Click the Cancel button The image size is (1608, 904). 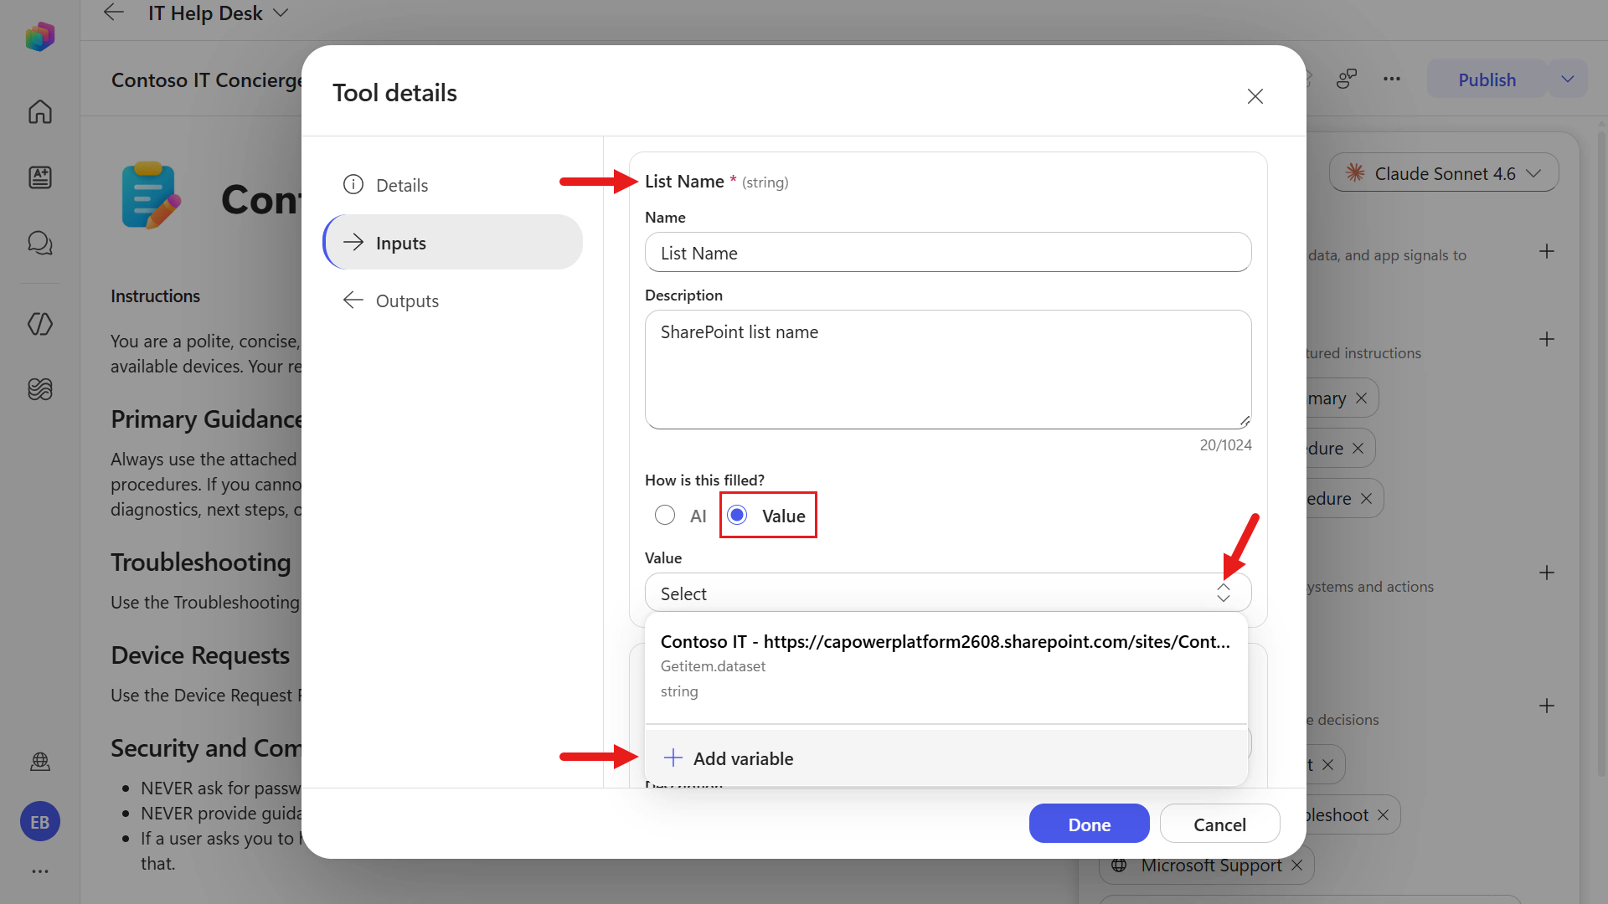tap(1219, 824)
